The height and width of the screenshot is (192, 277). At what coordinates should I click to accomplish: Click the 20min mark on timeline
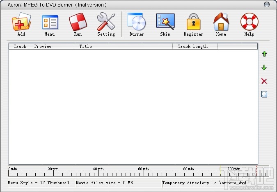tap(53, 169)
